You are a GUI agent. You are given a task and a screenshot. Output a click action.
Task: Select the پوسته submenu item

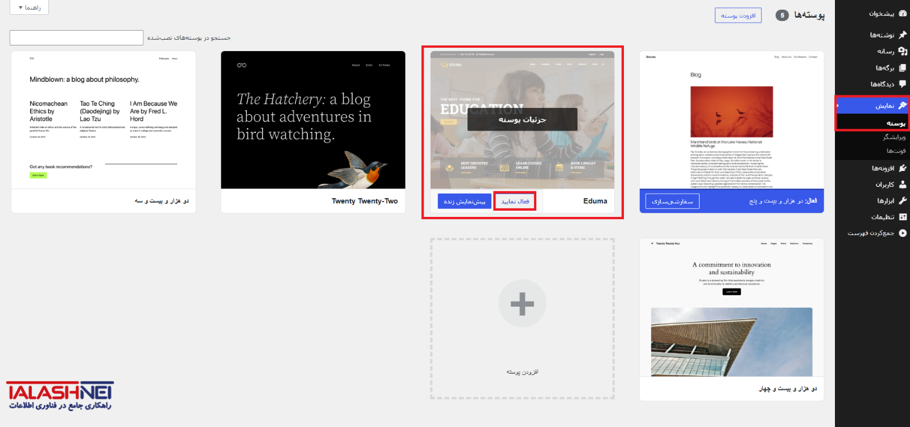(896, 123)
